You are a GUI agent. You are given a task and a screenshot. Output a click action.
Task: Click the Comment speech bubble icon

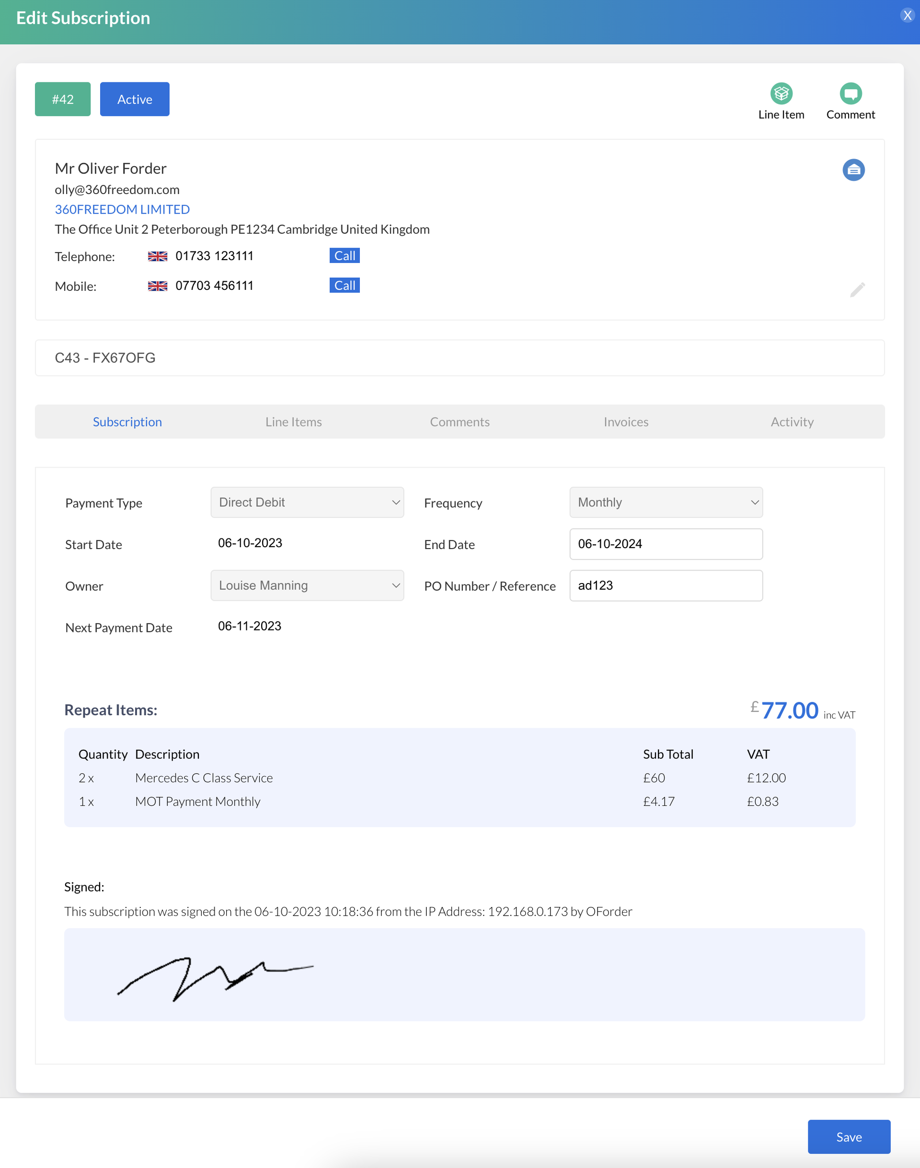point(851,94)
